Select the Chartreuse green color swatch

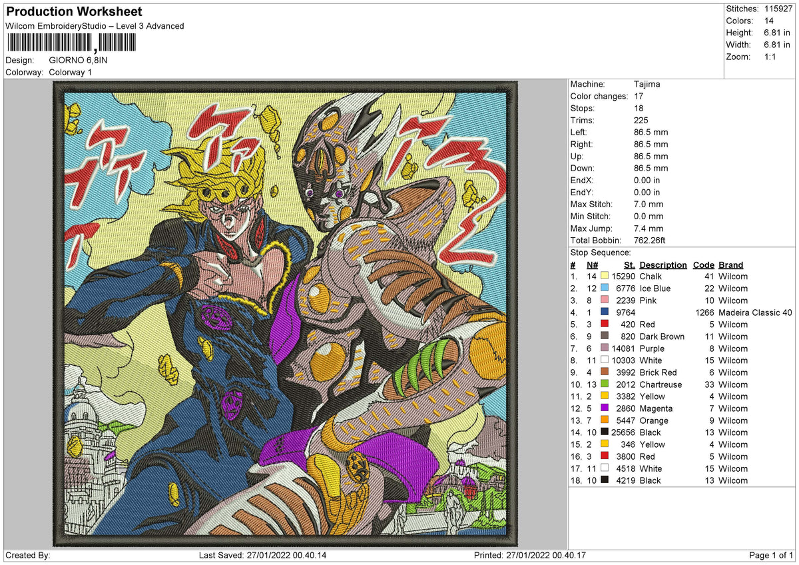pyautogui.click(x=604, y=384)
